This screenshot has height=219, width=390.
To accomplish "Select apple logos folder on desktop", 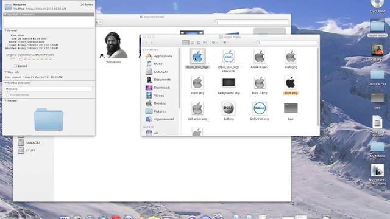I will point(377,28).
